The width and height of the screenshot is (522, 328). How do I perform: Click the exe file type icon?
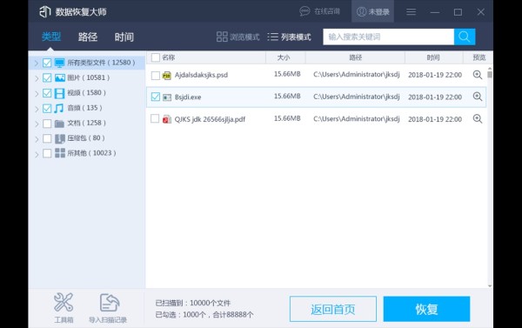tap(167, 97)
